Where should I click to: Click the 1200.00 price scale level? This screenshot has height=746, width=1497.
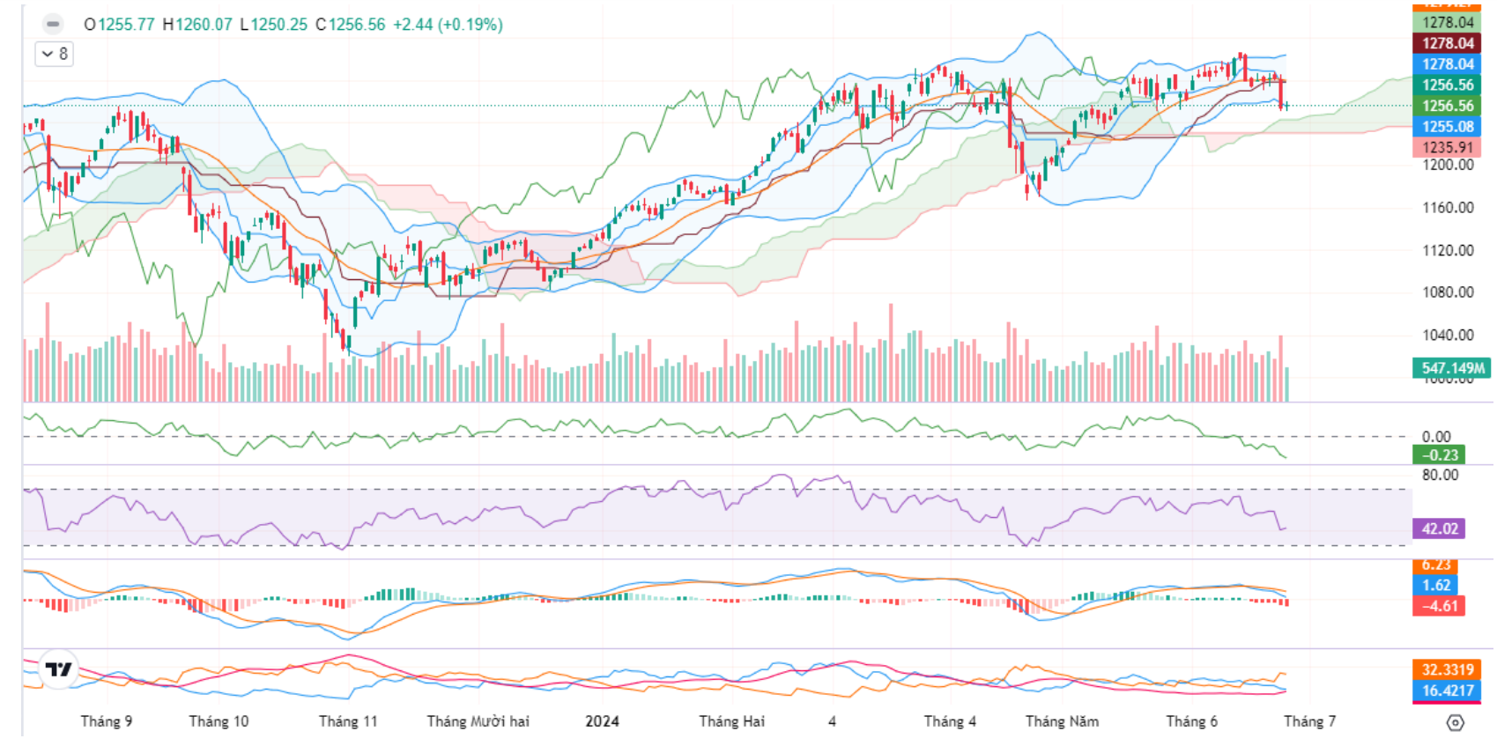coord(1448,165)
